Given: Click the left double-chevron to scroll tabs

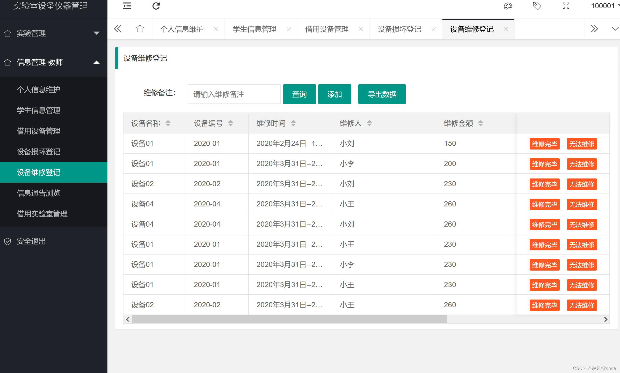Looking at the screenshot, I should tap(118, 29).
